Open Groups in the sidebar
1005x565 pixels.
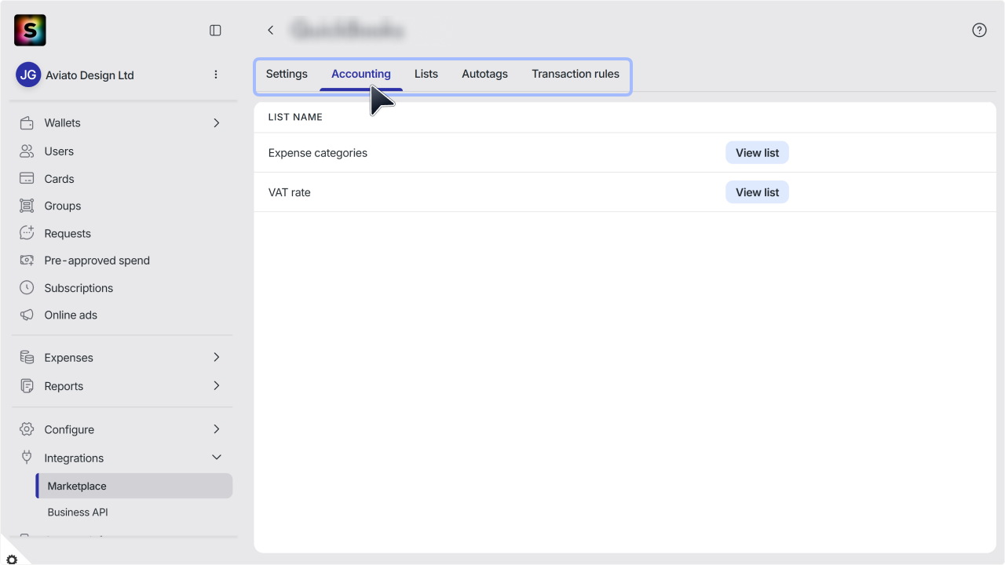click(63, 206)
